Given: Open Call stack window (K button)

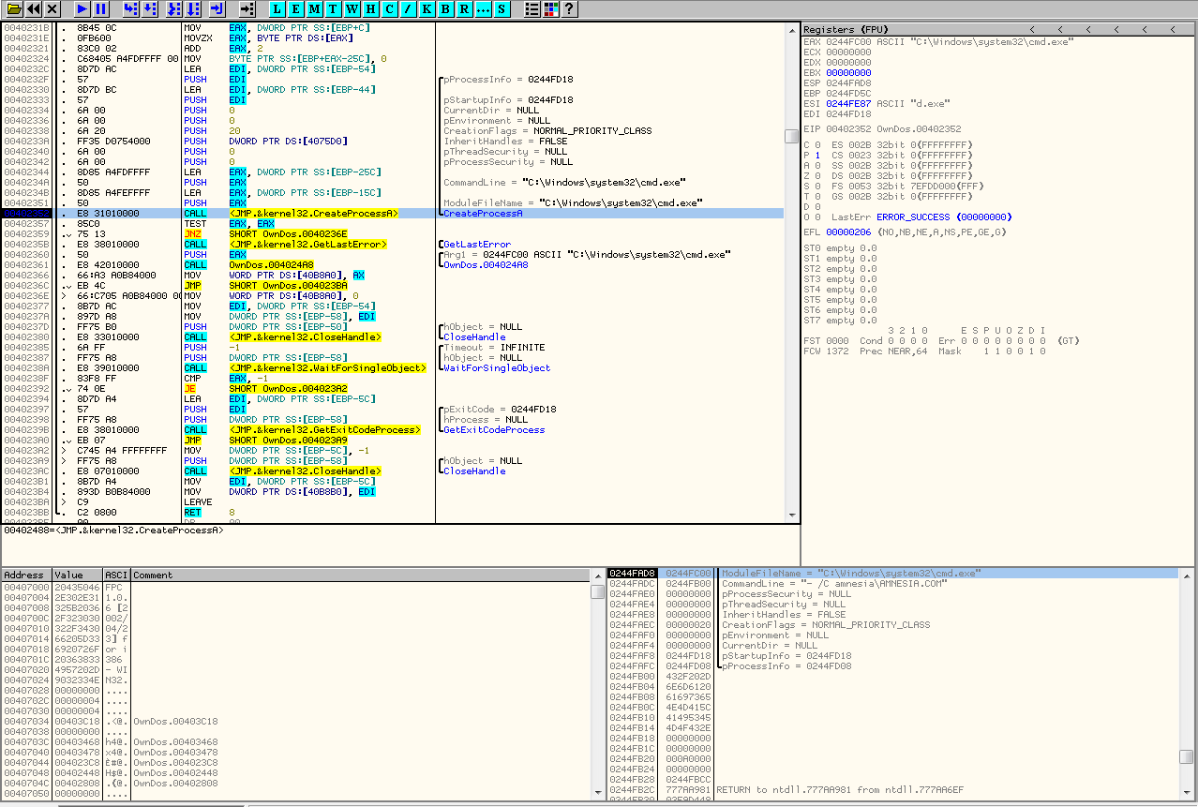Looking at the screenshot, I should point(427,9).
